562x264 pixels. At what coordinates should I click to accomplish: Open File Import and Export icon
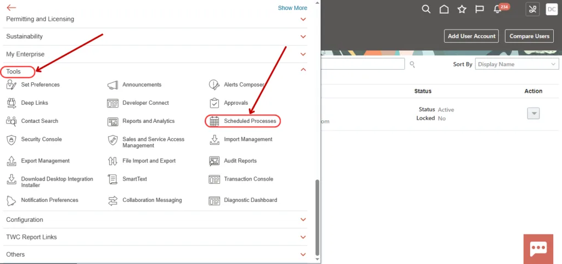[x=113, y=161]
